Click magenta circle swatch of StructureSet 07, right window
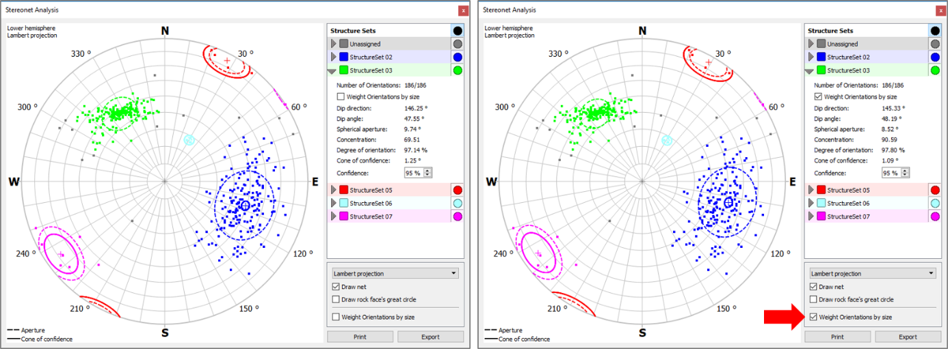948x349 pixels. pos(935,217)
